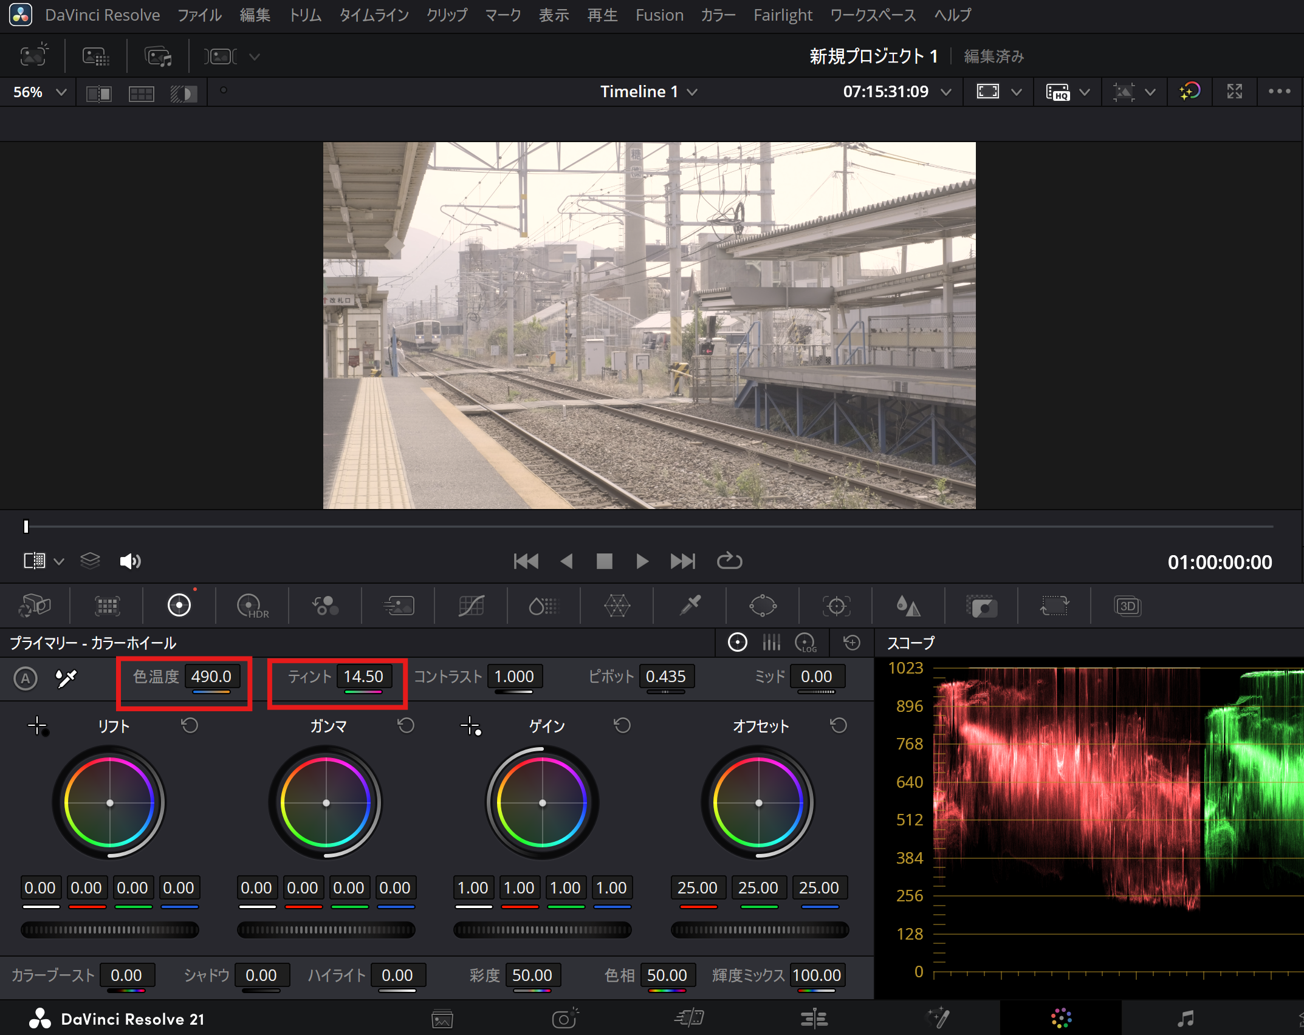Open the Tracker palette
The image size is (1304, 1035).
pos(836,606)
